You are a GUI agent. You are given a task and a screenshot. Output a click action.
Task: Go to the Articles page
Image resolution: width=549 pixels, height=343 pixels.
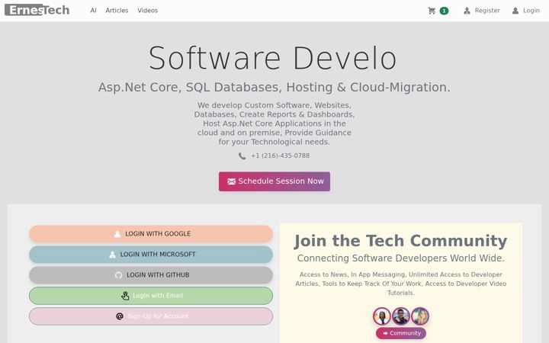click(117, 11)
